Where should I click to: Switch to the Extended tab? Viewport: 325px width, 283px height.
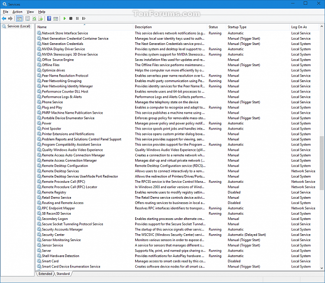click(45, 273)
